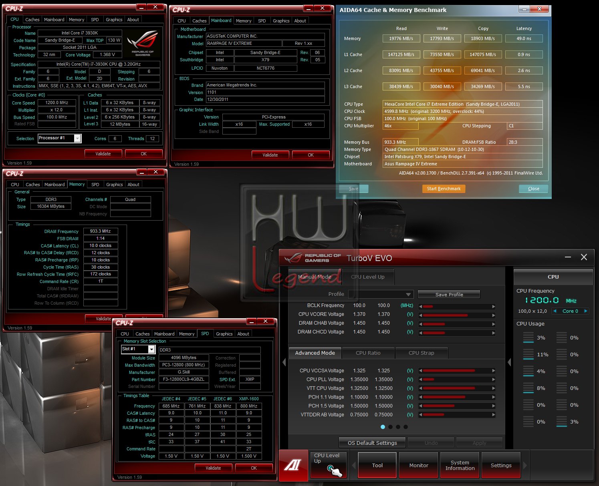Click the CPU header in TurboV side panel

pyautogui.click(x=553, y=277)
